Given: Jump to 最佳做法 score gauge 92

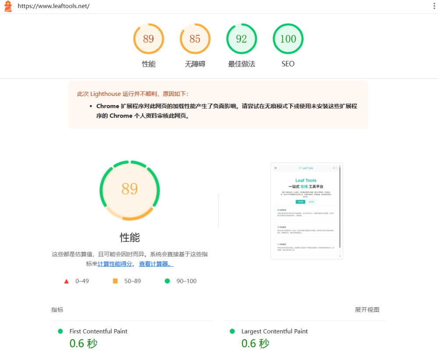Looking at the screenshot, I should tap(242, 39).
